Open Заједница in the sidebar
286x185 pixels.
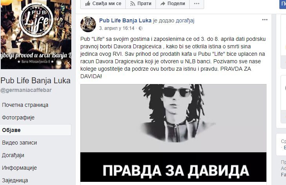[x=15, y=180]
